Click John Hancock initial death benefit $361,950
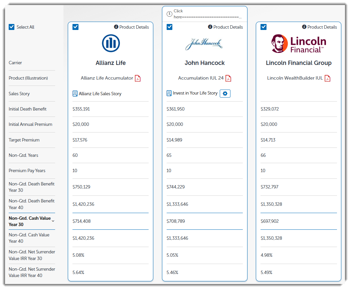Screen dimensions: 350x289 click(x=175, y=109)
